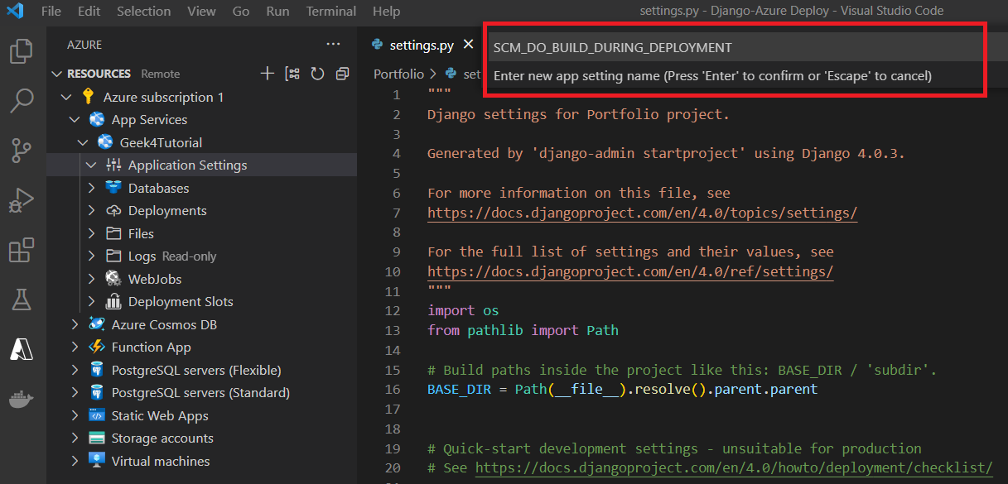Collapse the App Services node
The height and width of the screenshot is (484, 1008).
click(75, 119)
